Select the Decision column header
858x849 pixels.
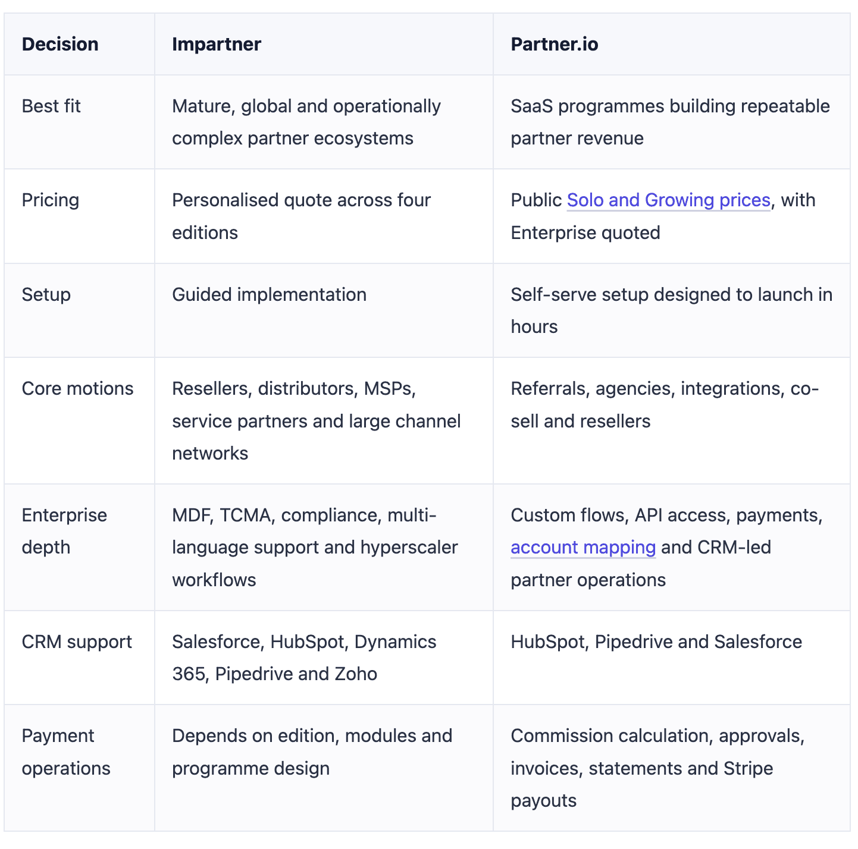60,45
